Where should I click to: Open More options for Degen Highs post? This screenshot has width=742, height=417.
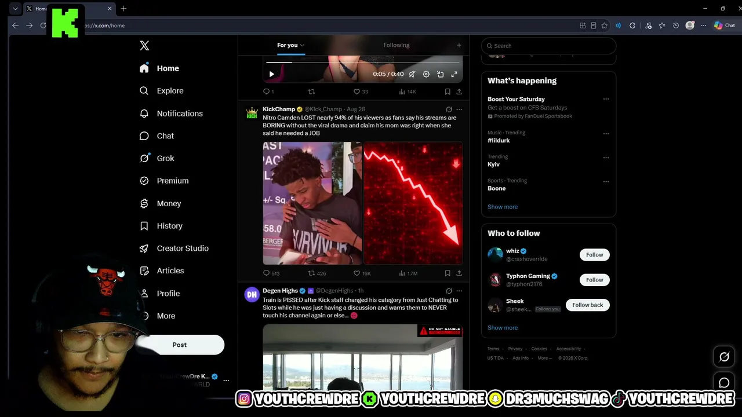tap(459, 291)
